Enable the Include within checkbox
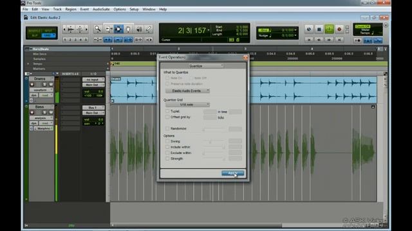 pos(167,147)
